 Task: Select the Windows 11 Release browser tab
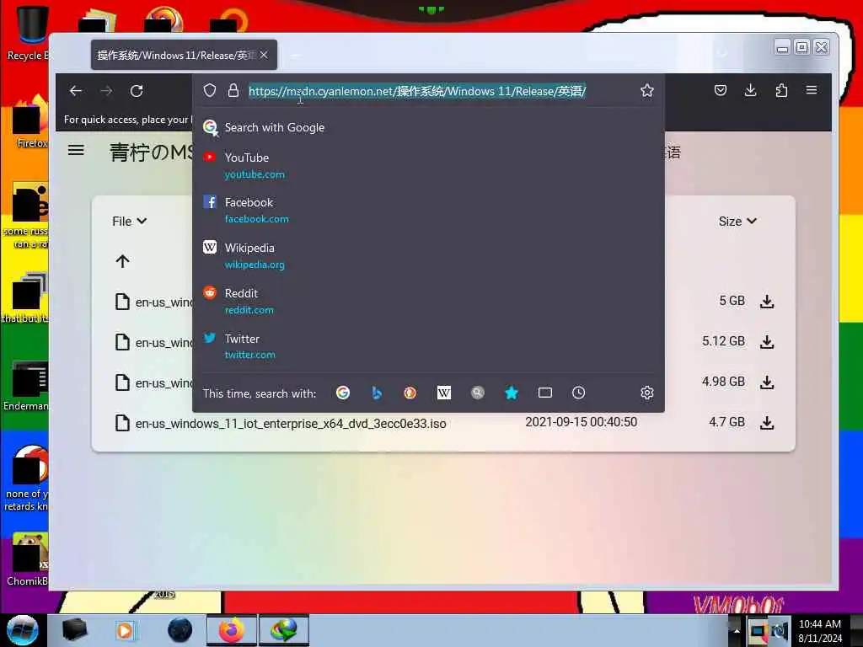(184, 55)
